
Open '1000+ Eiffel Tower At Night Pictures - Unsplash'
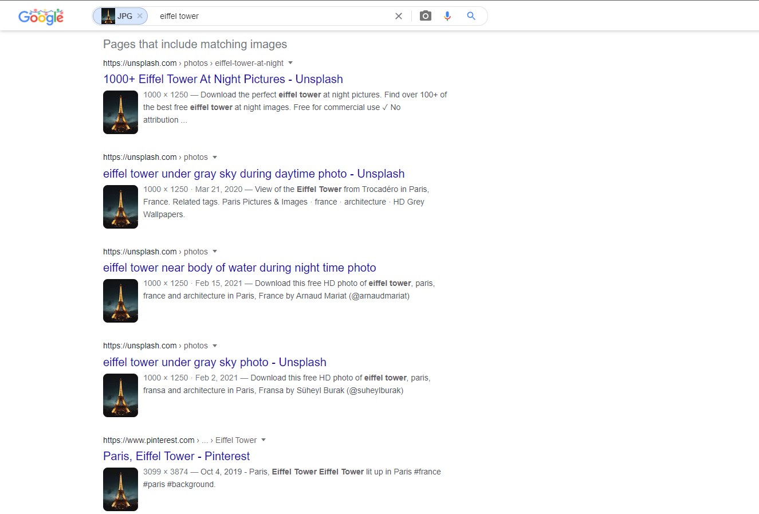point(223,79)
